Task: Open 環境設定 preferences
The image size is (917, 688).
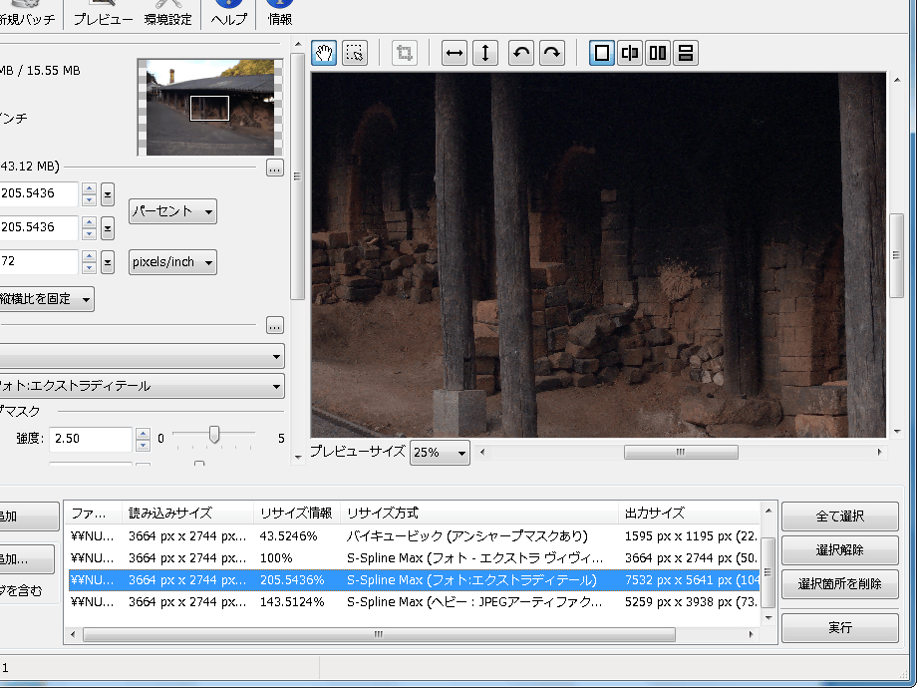Action: point(167,14)
